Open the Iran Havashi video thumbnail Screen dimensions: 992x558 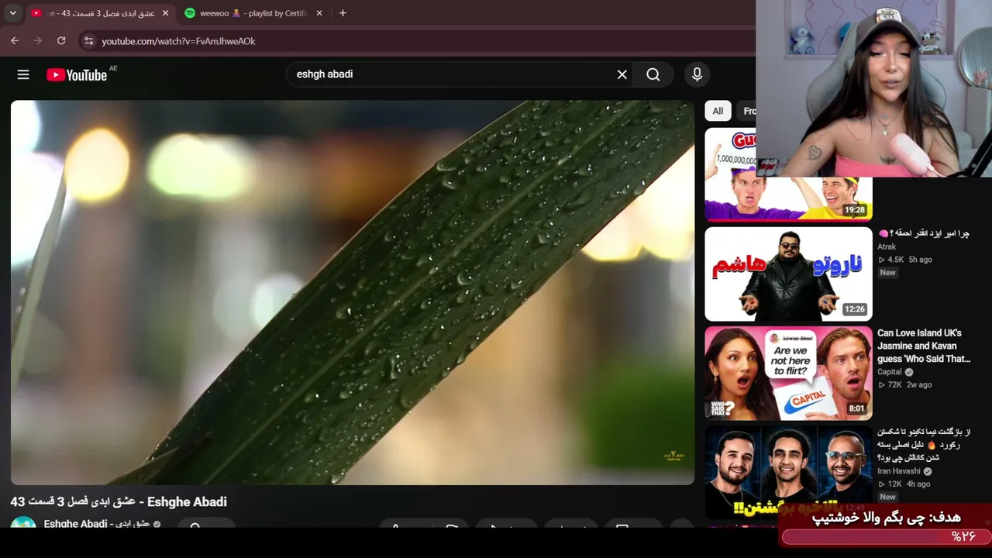click(788, 472)
